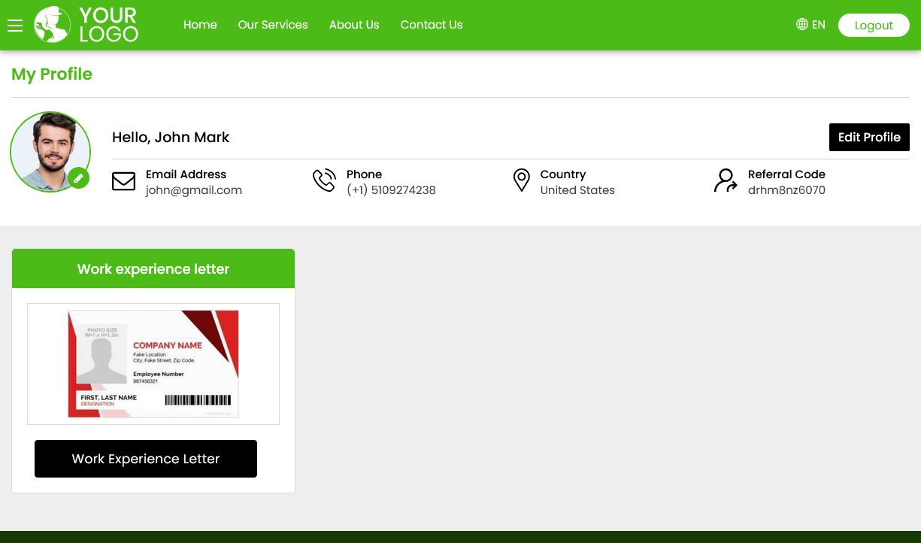Click the Edit Profile button
The height and width of the screenshot is (543, 921).
[869, 137]
